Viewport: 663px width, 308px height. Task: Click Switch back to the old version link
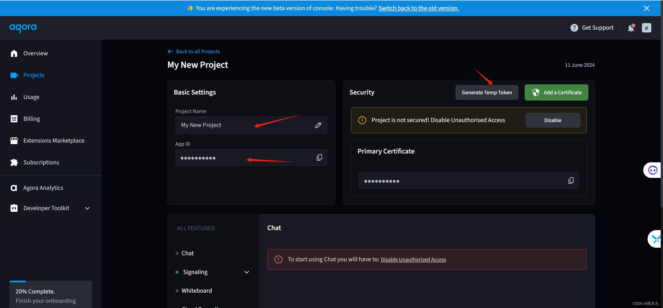pyautogui.click(x=419, y=8)
